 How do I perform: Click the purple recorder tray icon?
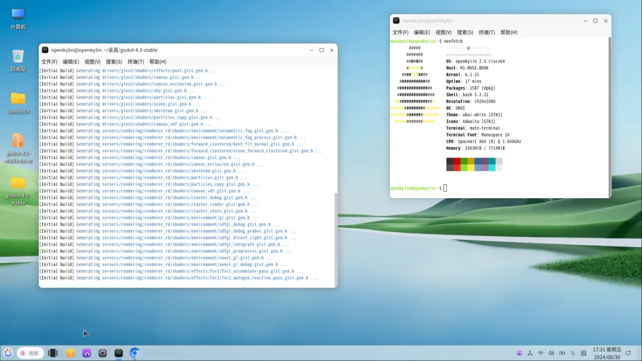(519, 353)
